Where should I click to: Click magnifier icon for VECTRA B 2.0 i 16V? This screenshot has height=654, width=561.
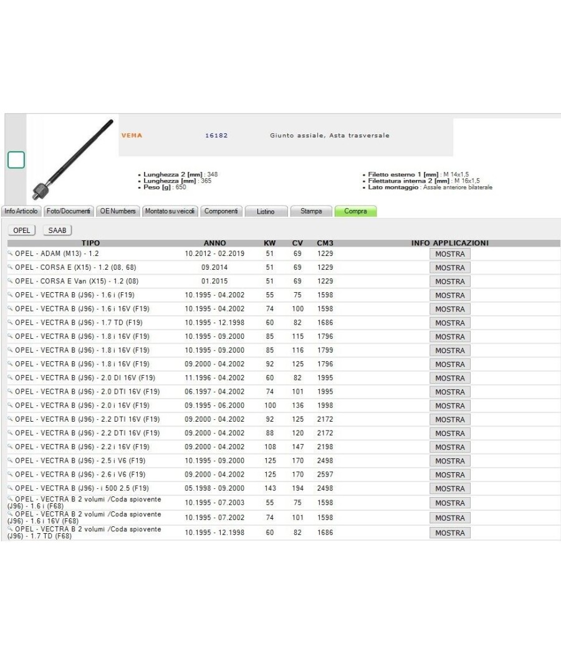click(10, 405)
